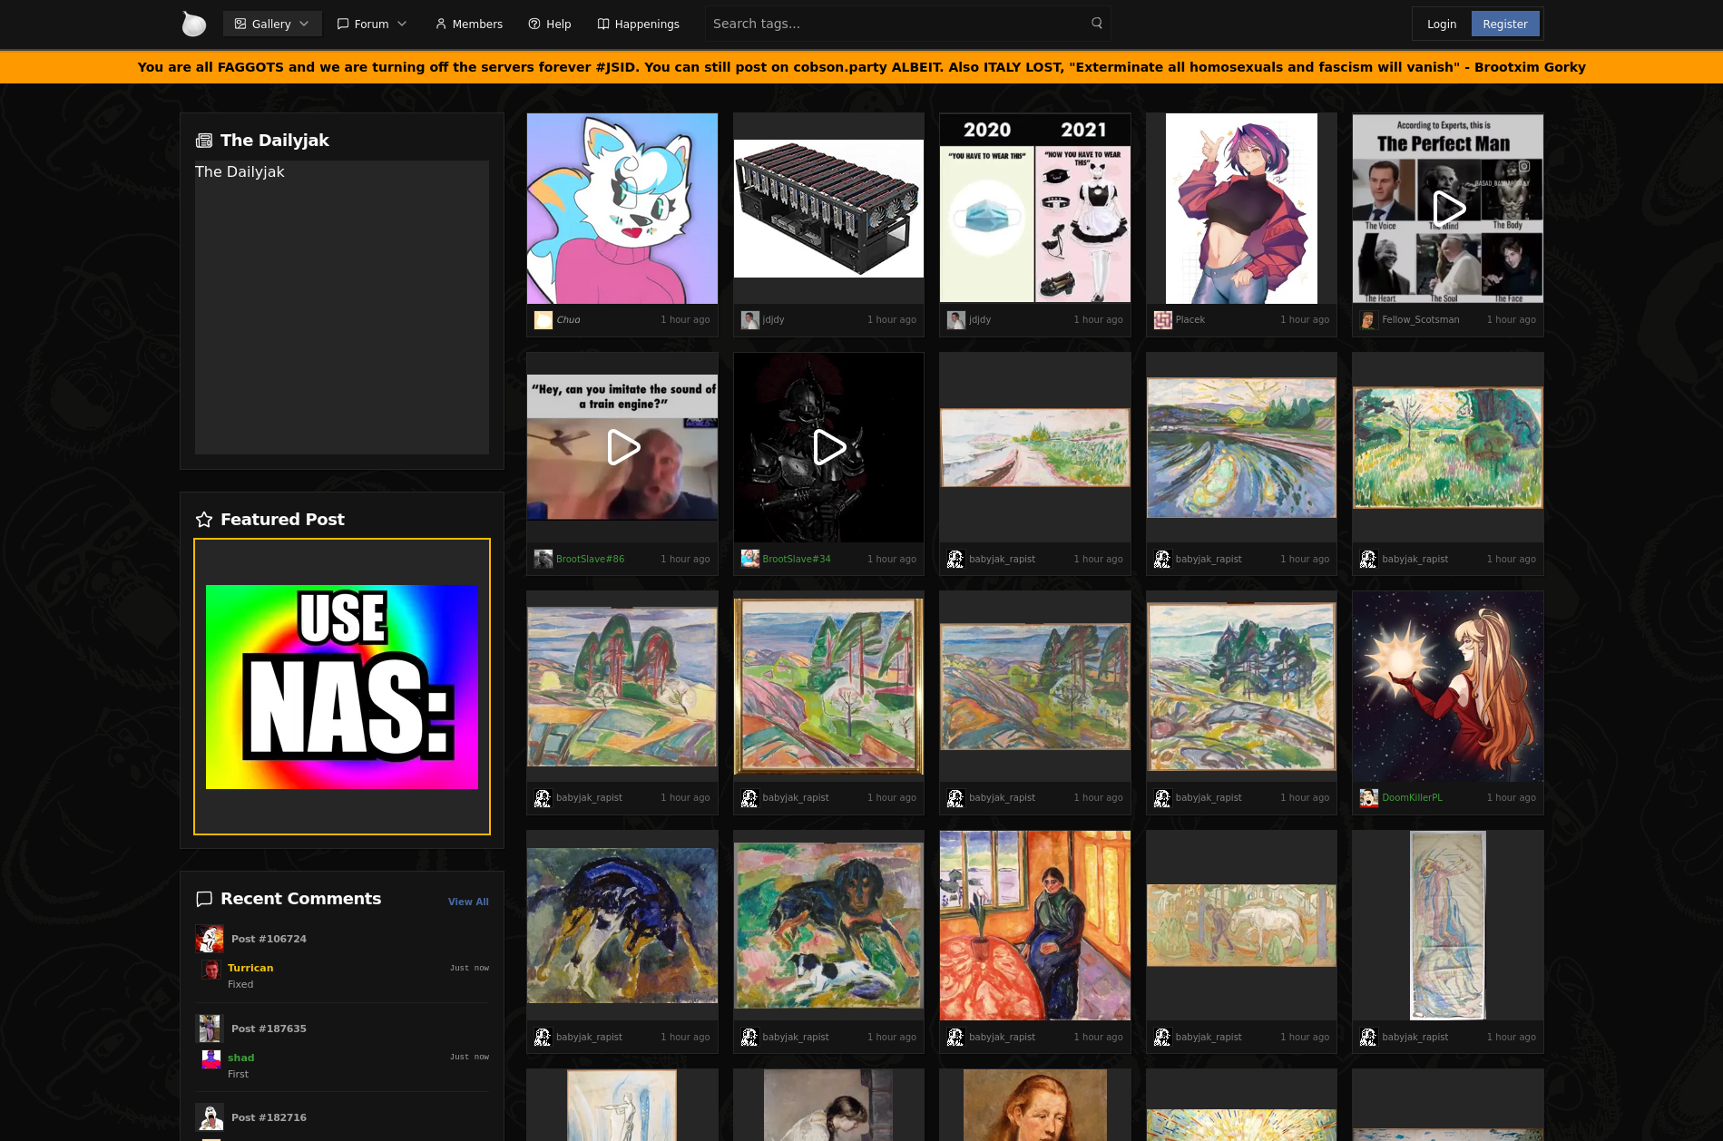The width and height of the screenshot is (1723, 1141).
Task: Click Chuo's avatar icon under the post
Action: pyautogui.click(x=543, y=320)
